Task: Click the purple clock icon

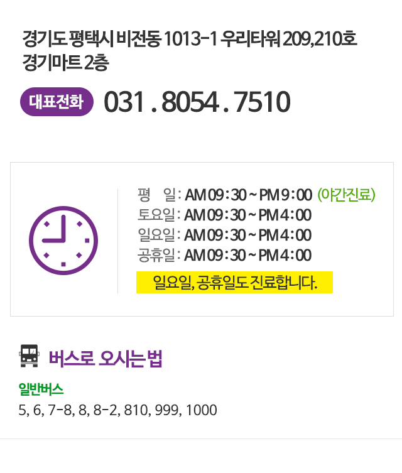Action: point(63,240)
